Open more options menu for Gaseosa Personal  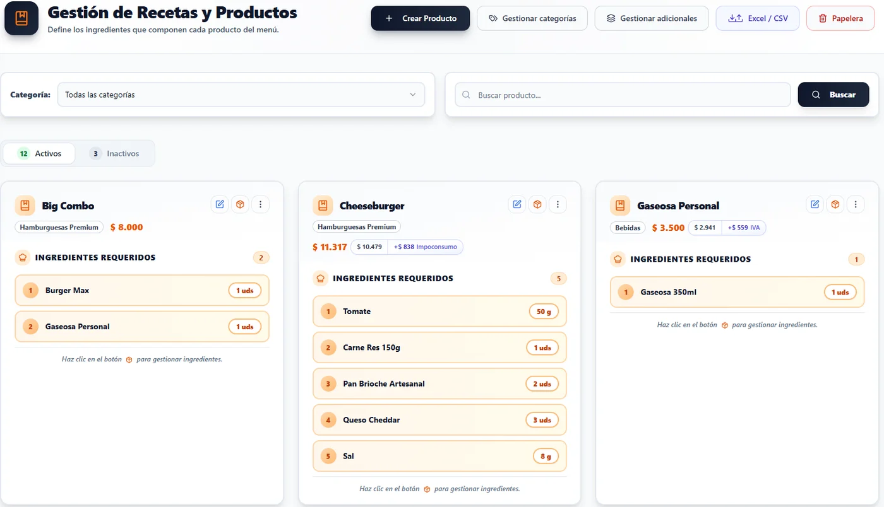pyautogui.click(x=856, y=204)
